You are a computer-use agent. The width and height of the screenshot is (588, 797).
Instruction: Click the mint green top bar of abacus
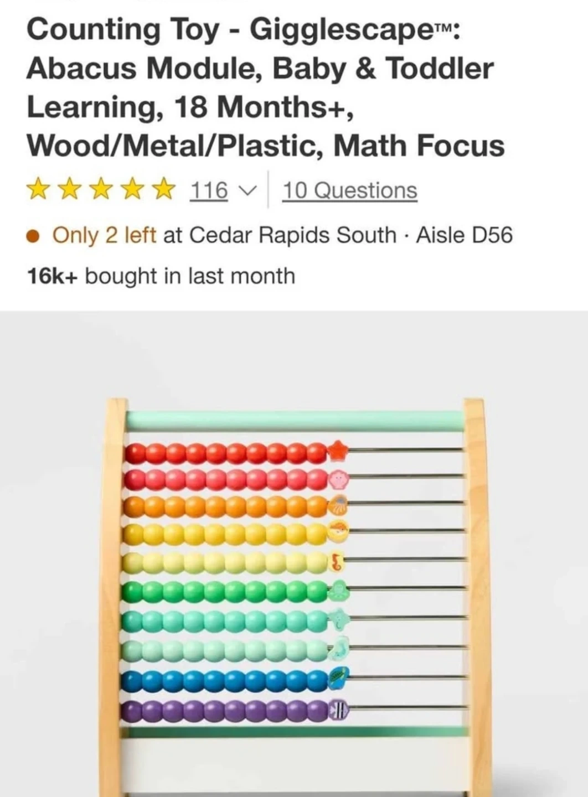tap(294, 420)
